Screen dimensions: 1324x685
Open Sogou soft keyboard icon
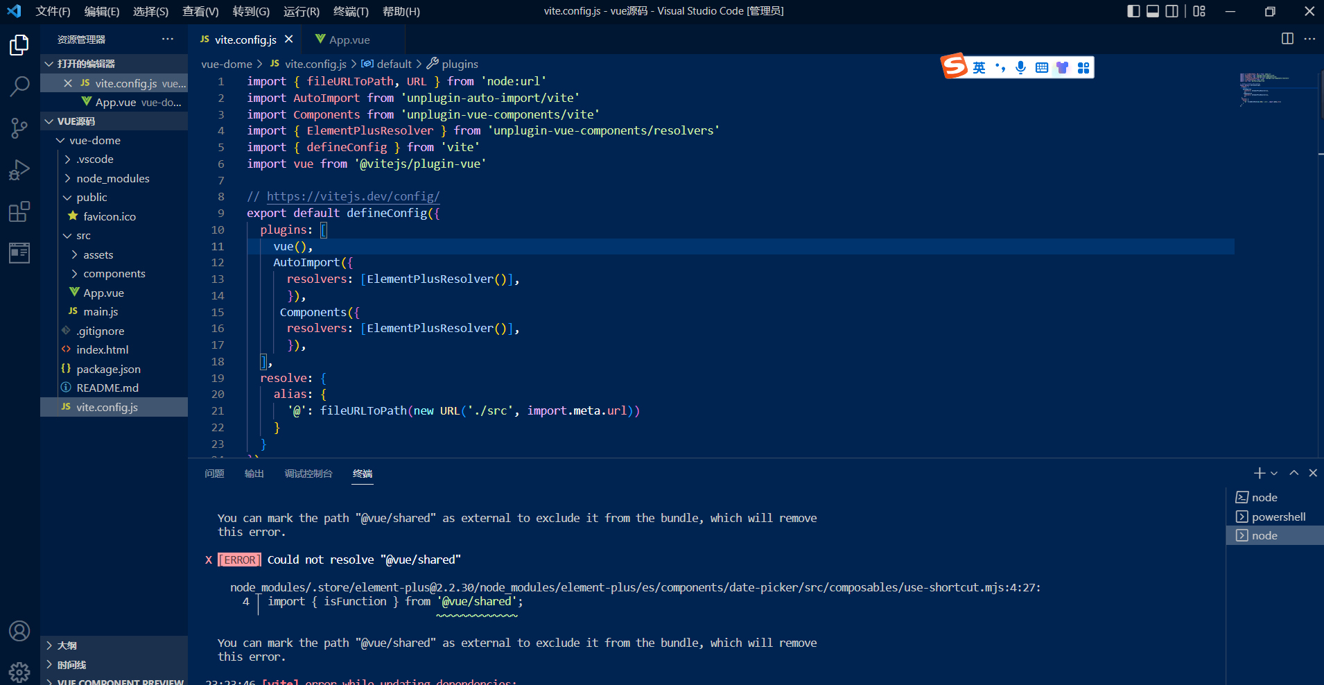click(1041, 67)
